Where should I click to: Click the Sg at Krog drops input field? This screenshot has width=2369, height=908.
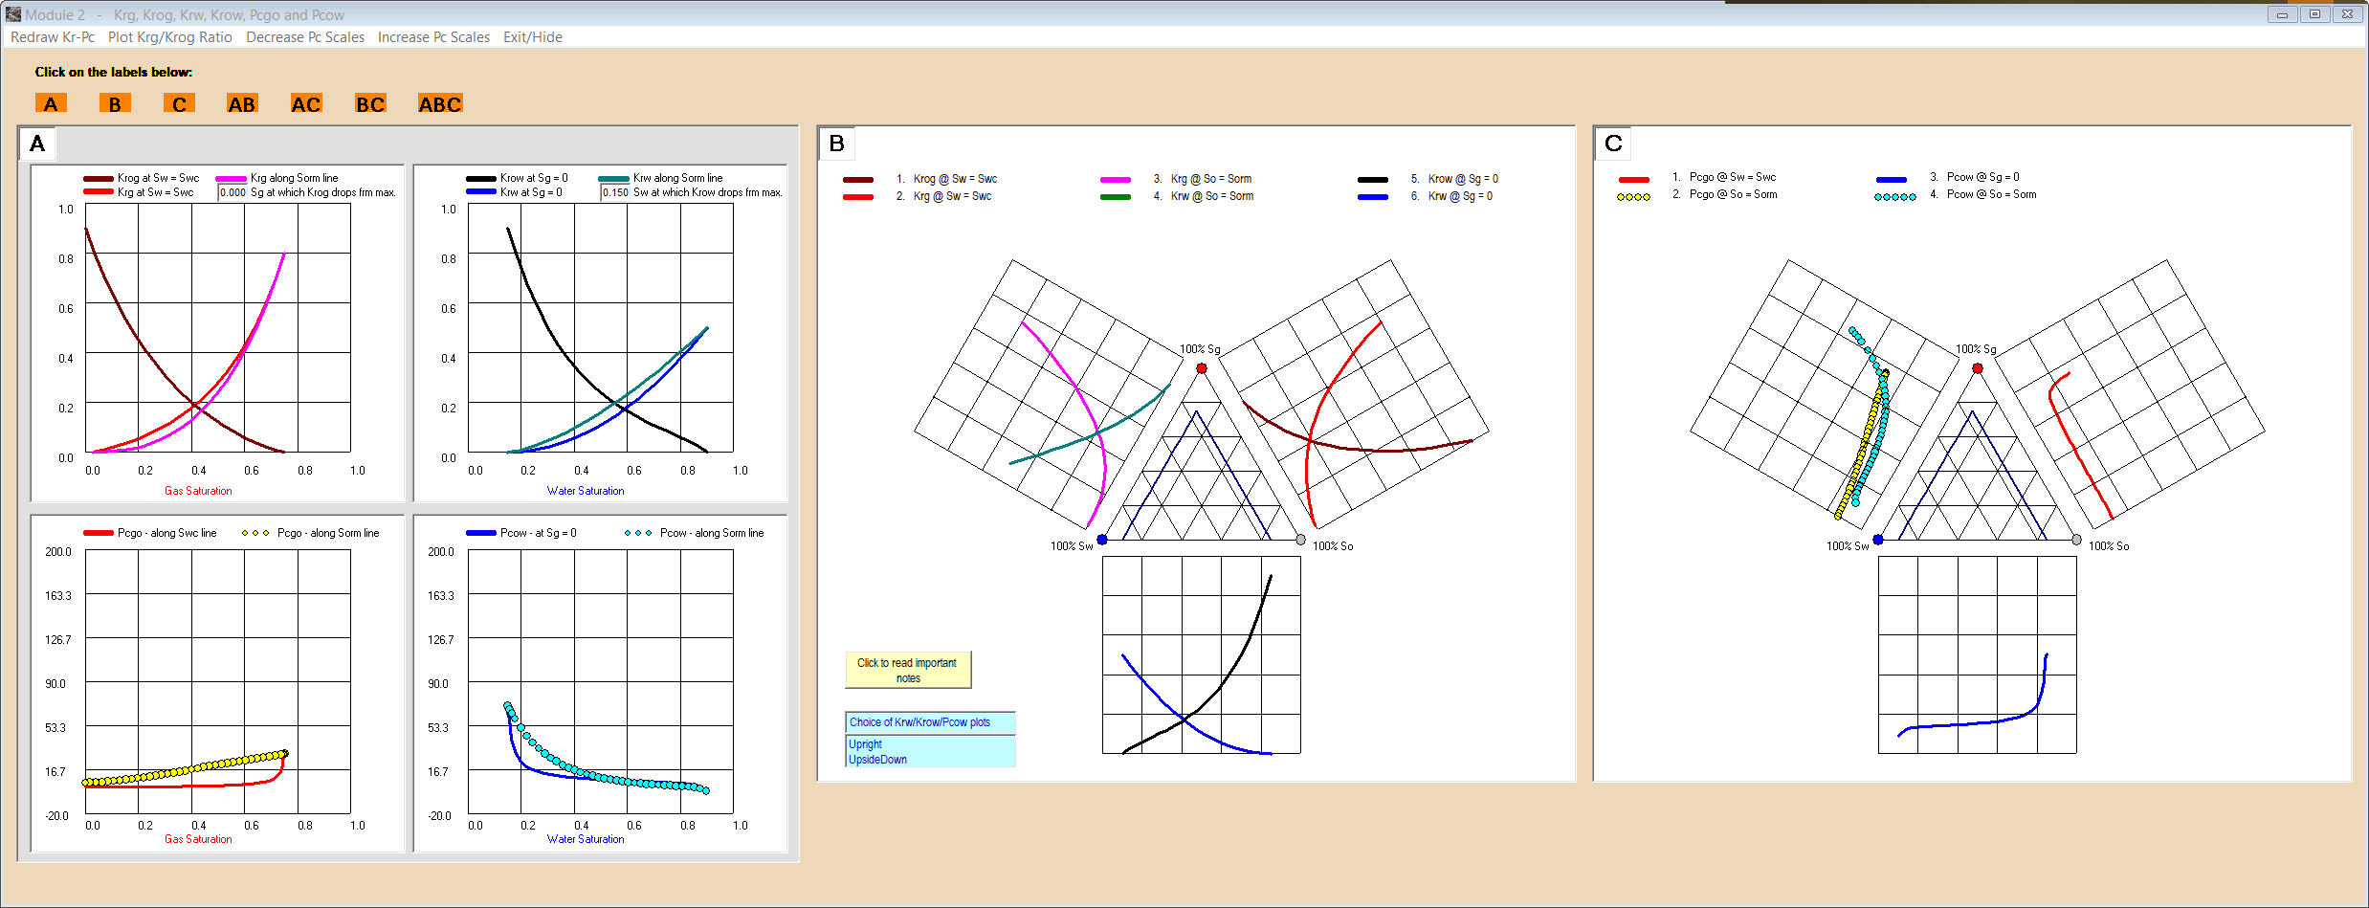click(232, 192)
